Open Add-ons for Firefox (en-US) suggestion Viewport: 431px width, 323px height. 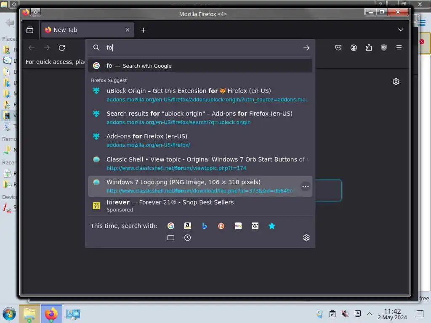200,140
